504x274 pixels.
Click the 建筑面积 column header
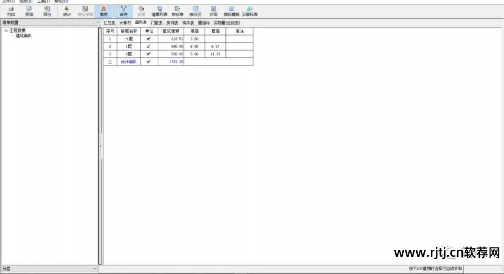pos(171,31)
